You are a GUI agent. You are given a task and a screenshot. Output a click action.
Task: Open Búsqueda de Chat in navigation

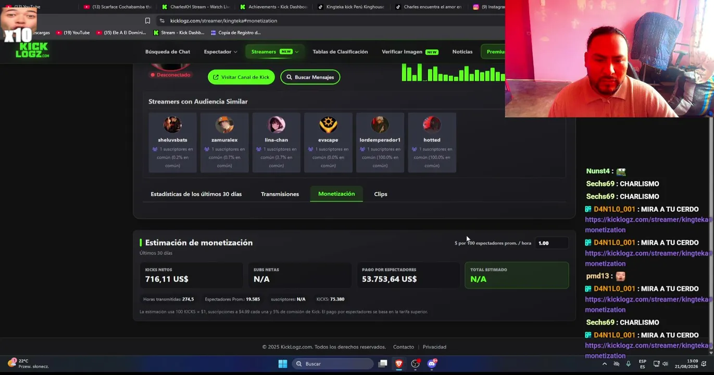(168, 52)
